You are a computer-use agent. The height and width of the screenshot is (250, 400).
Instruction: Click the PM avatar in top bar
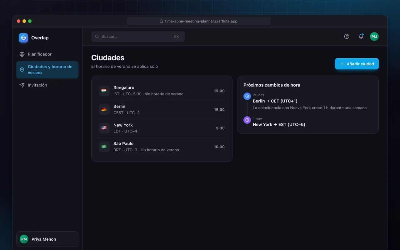[374, 37]
